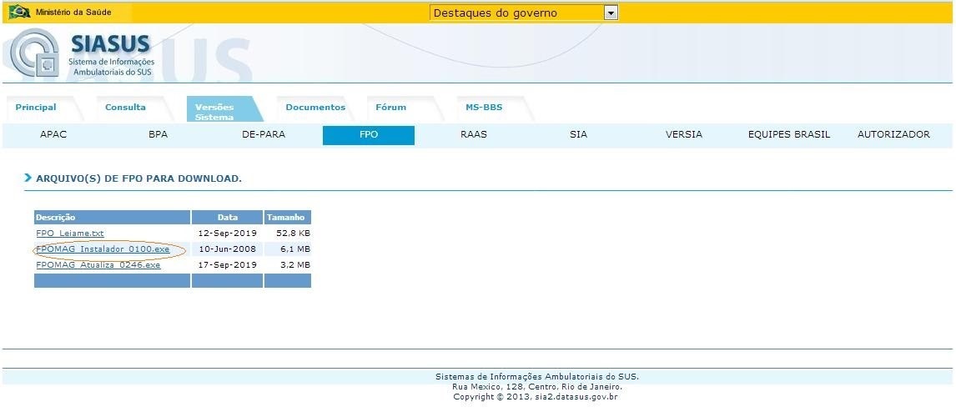Open the MS-BBS tab
Image resolution: width=956 pixels, height=417 pixels.
pos(484,108)
